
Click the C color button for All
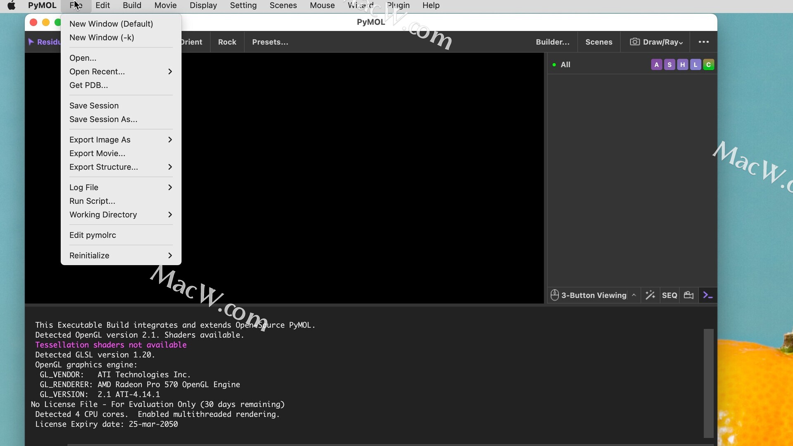(709, 65)
